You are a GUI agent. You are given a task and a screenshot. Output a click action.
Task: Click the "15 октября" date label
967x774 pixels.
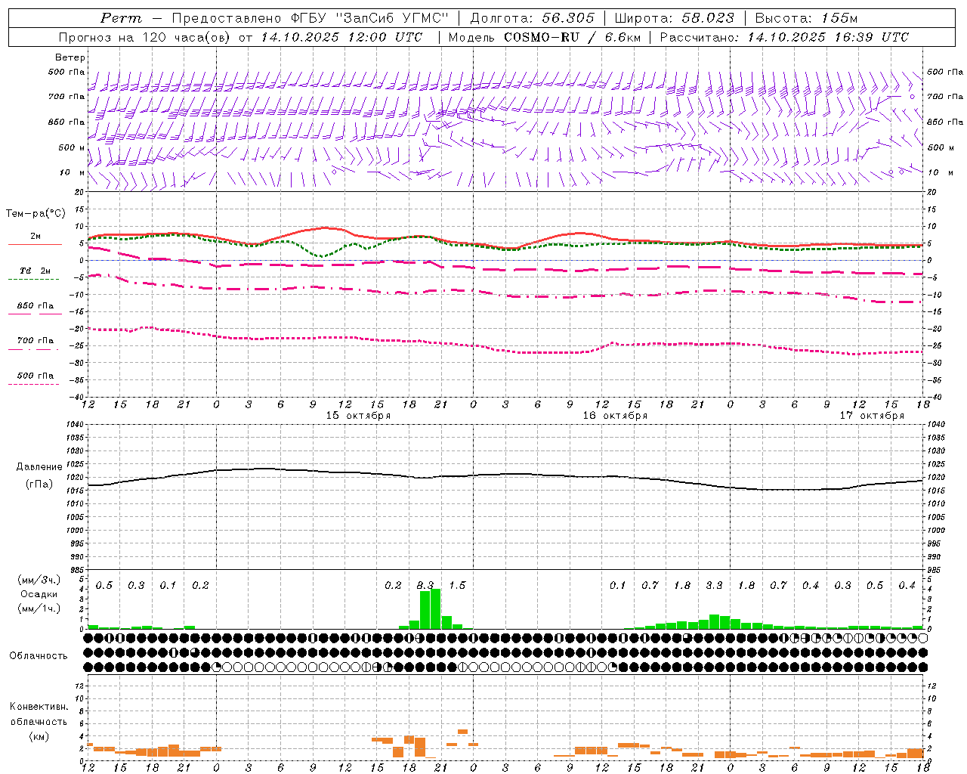coord(358,416)
